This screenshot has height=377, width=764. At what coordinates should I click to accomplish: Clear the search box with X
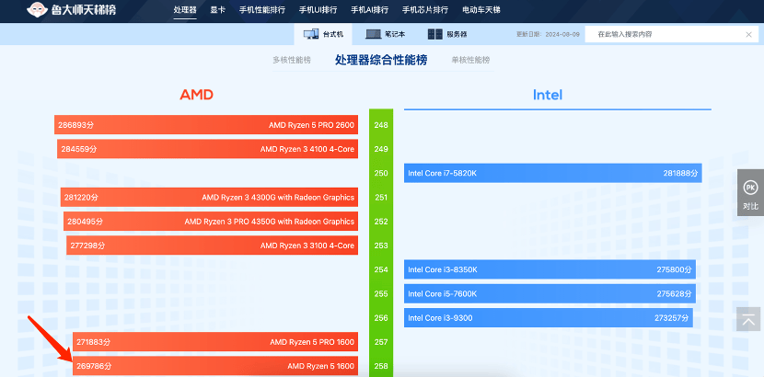point(748,34)
